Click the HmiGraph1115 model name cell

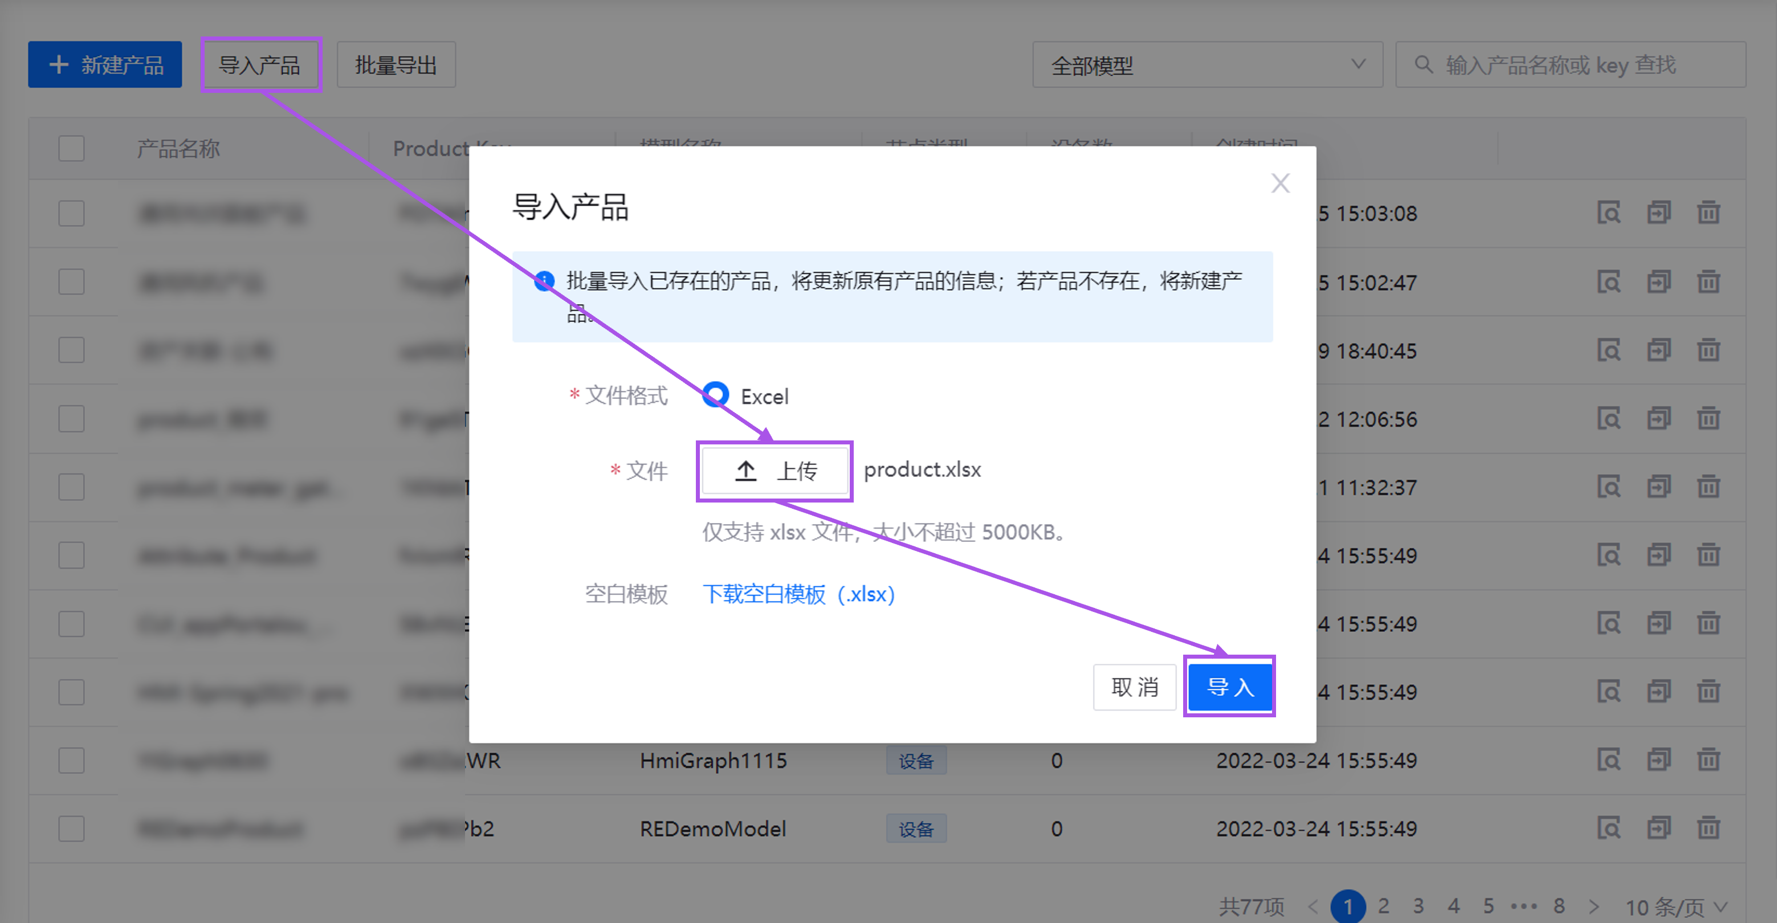coord(714,760)
